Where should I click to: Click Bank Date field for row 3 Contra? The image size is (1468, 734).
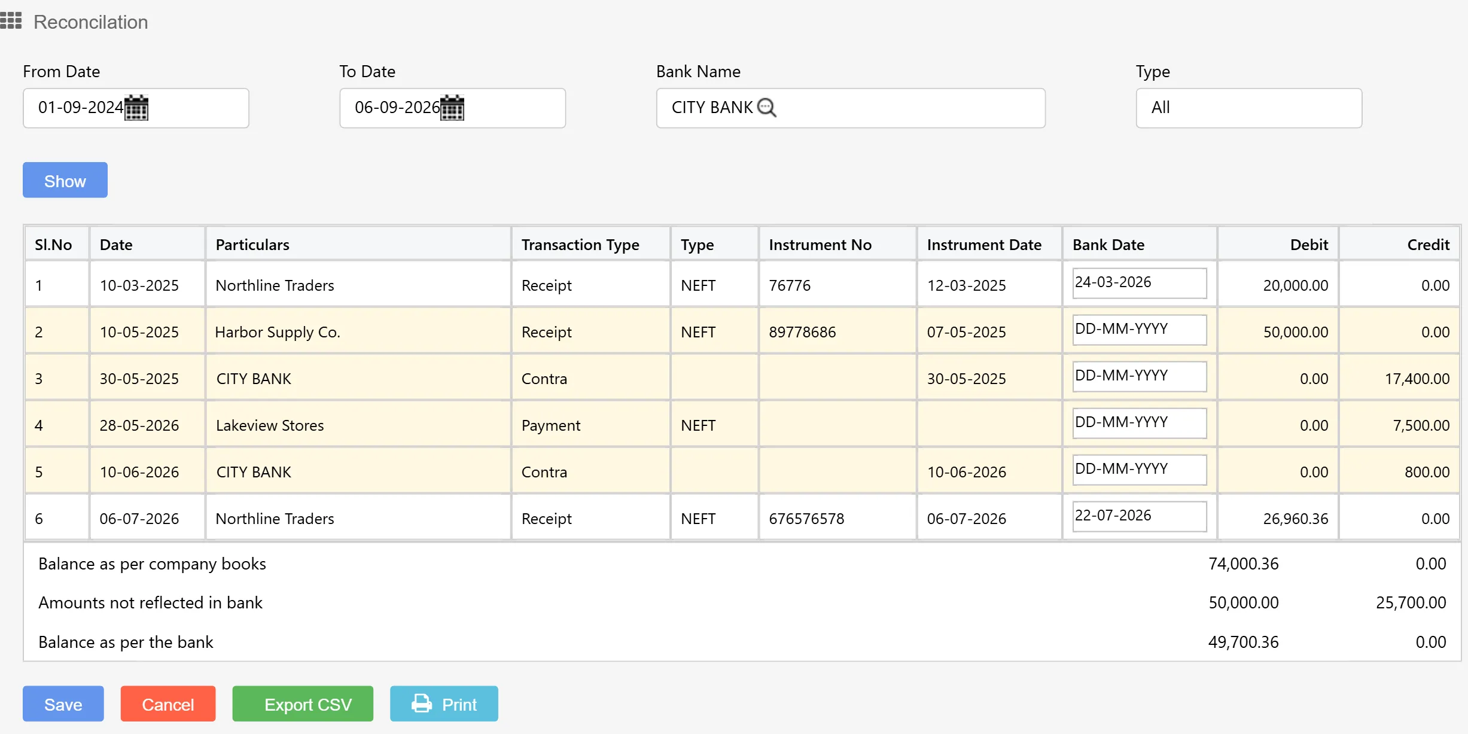click(x=1139, y=376)
